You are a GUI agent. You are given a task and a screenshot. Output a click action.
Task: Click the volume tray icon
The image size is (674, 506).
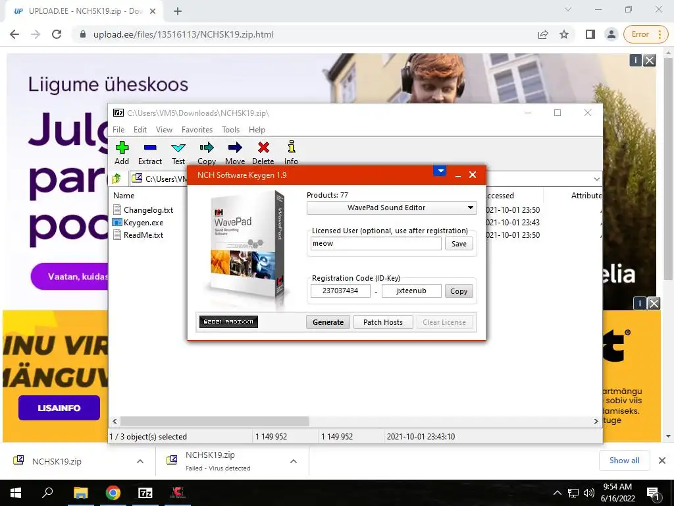click(589, 493)
